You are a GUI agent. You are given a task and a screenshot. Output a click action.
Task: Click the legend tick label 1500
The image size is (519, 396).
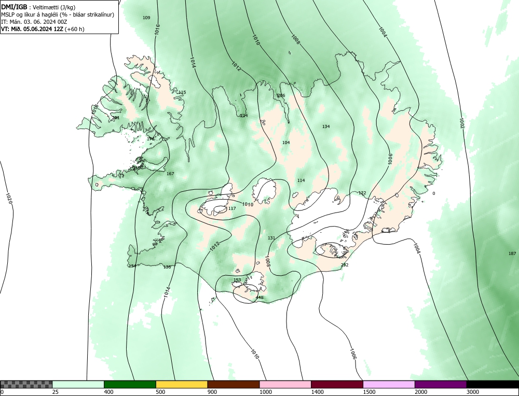pos(369,392)
